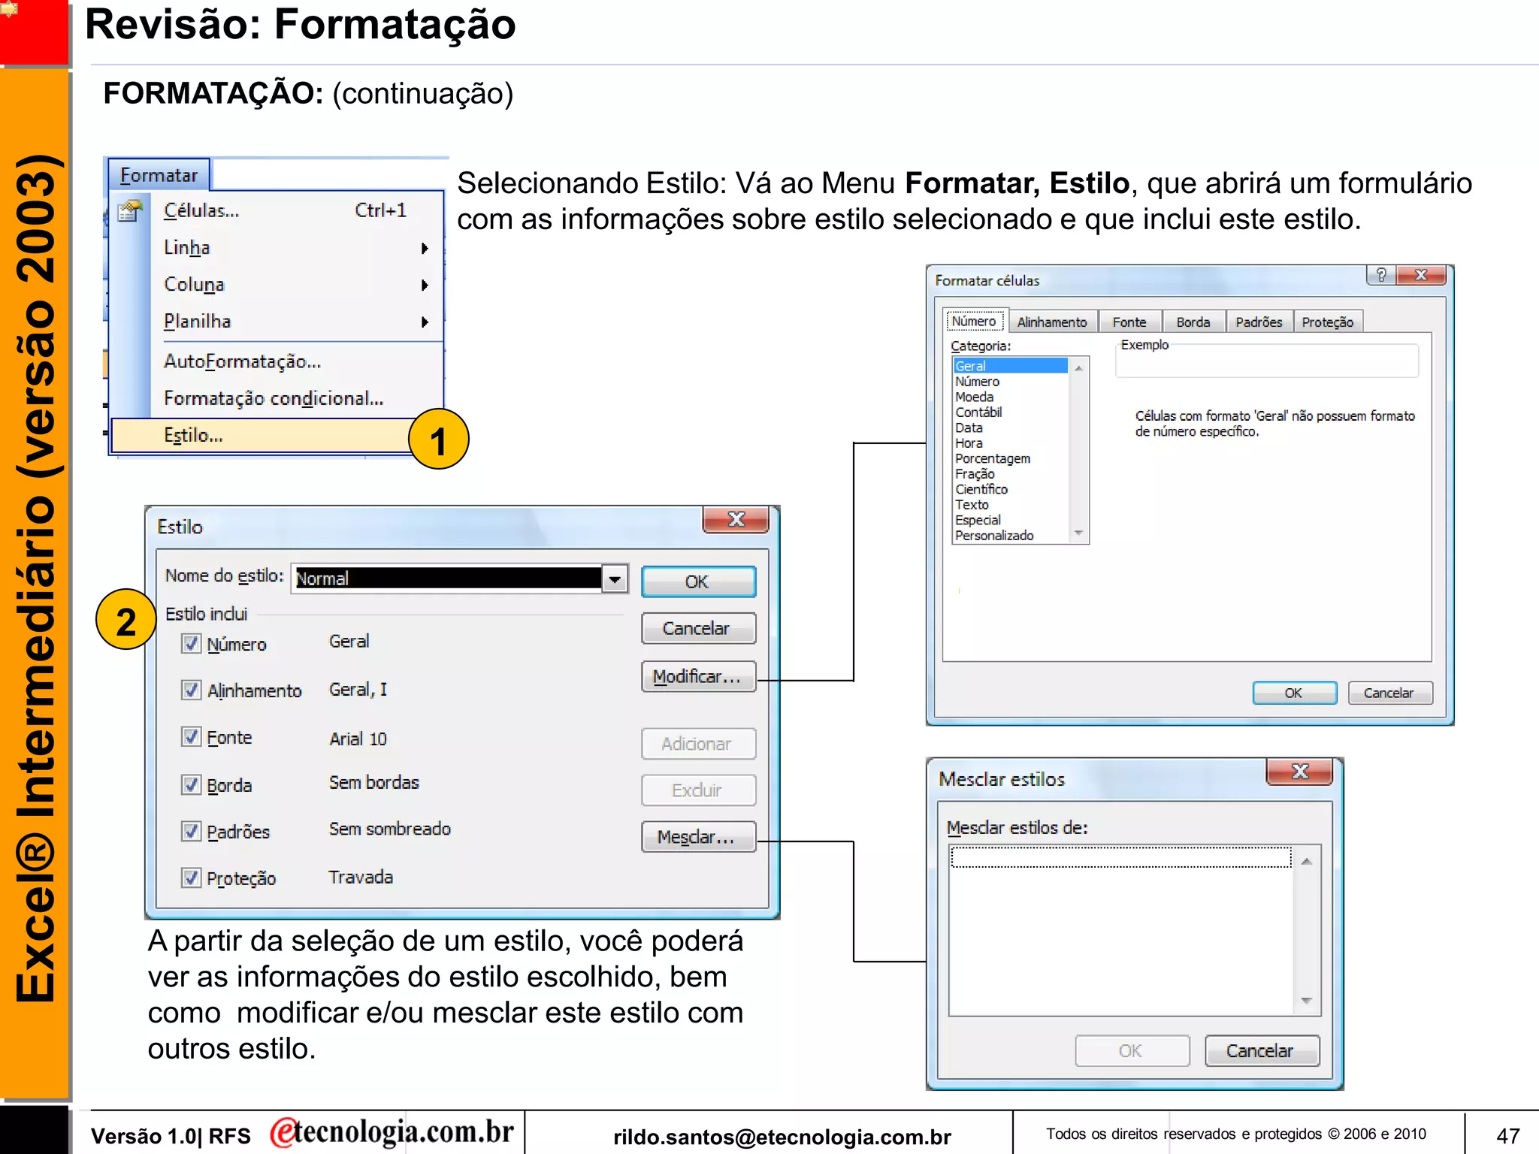Open the Nome do estilo dropdown arrow
The height and width of the screenshot is (1154, 1539).
[x=615, y=579]
